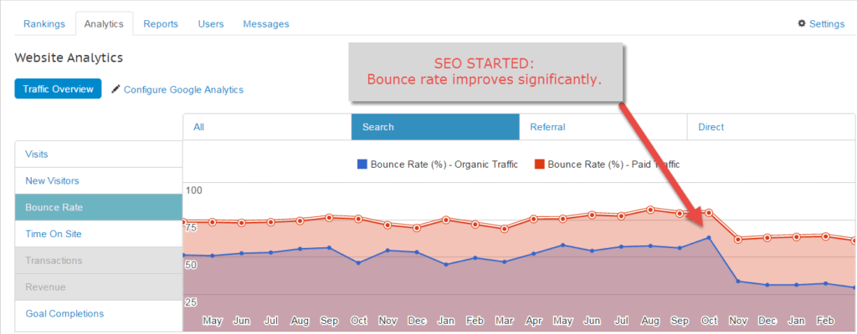The image size is (857, 334).
Task: Open Goal Completions metric
Action: click(99, 314)
